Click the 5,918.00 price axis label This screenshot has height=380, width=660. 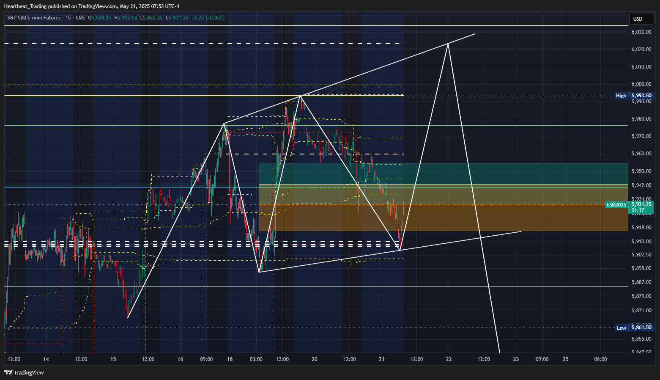pos(641,228)
